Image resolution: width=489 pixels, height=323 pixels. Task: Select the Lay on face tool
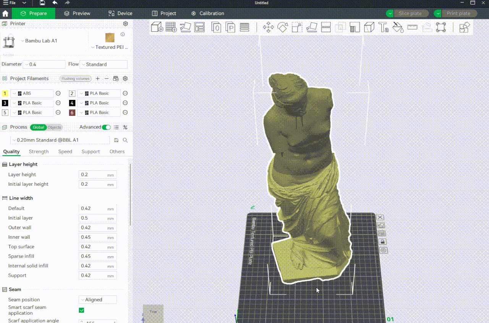click(x=311, y=27)
